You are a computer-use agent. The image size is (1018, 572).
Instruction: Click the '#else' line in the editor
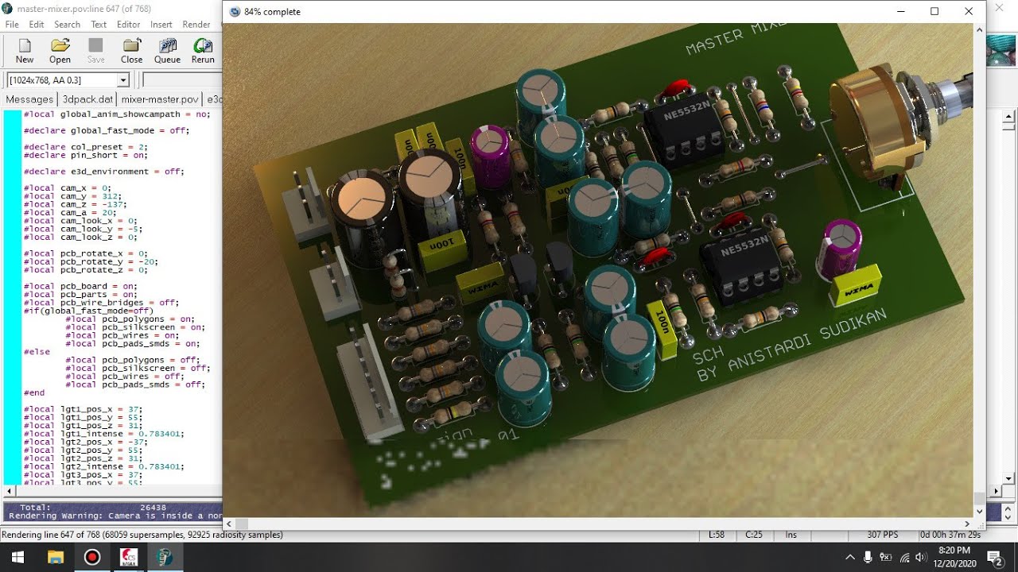[x=37, y=351]
